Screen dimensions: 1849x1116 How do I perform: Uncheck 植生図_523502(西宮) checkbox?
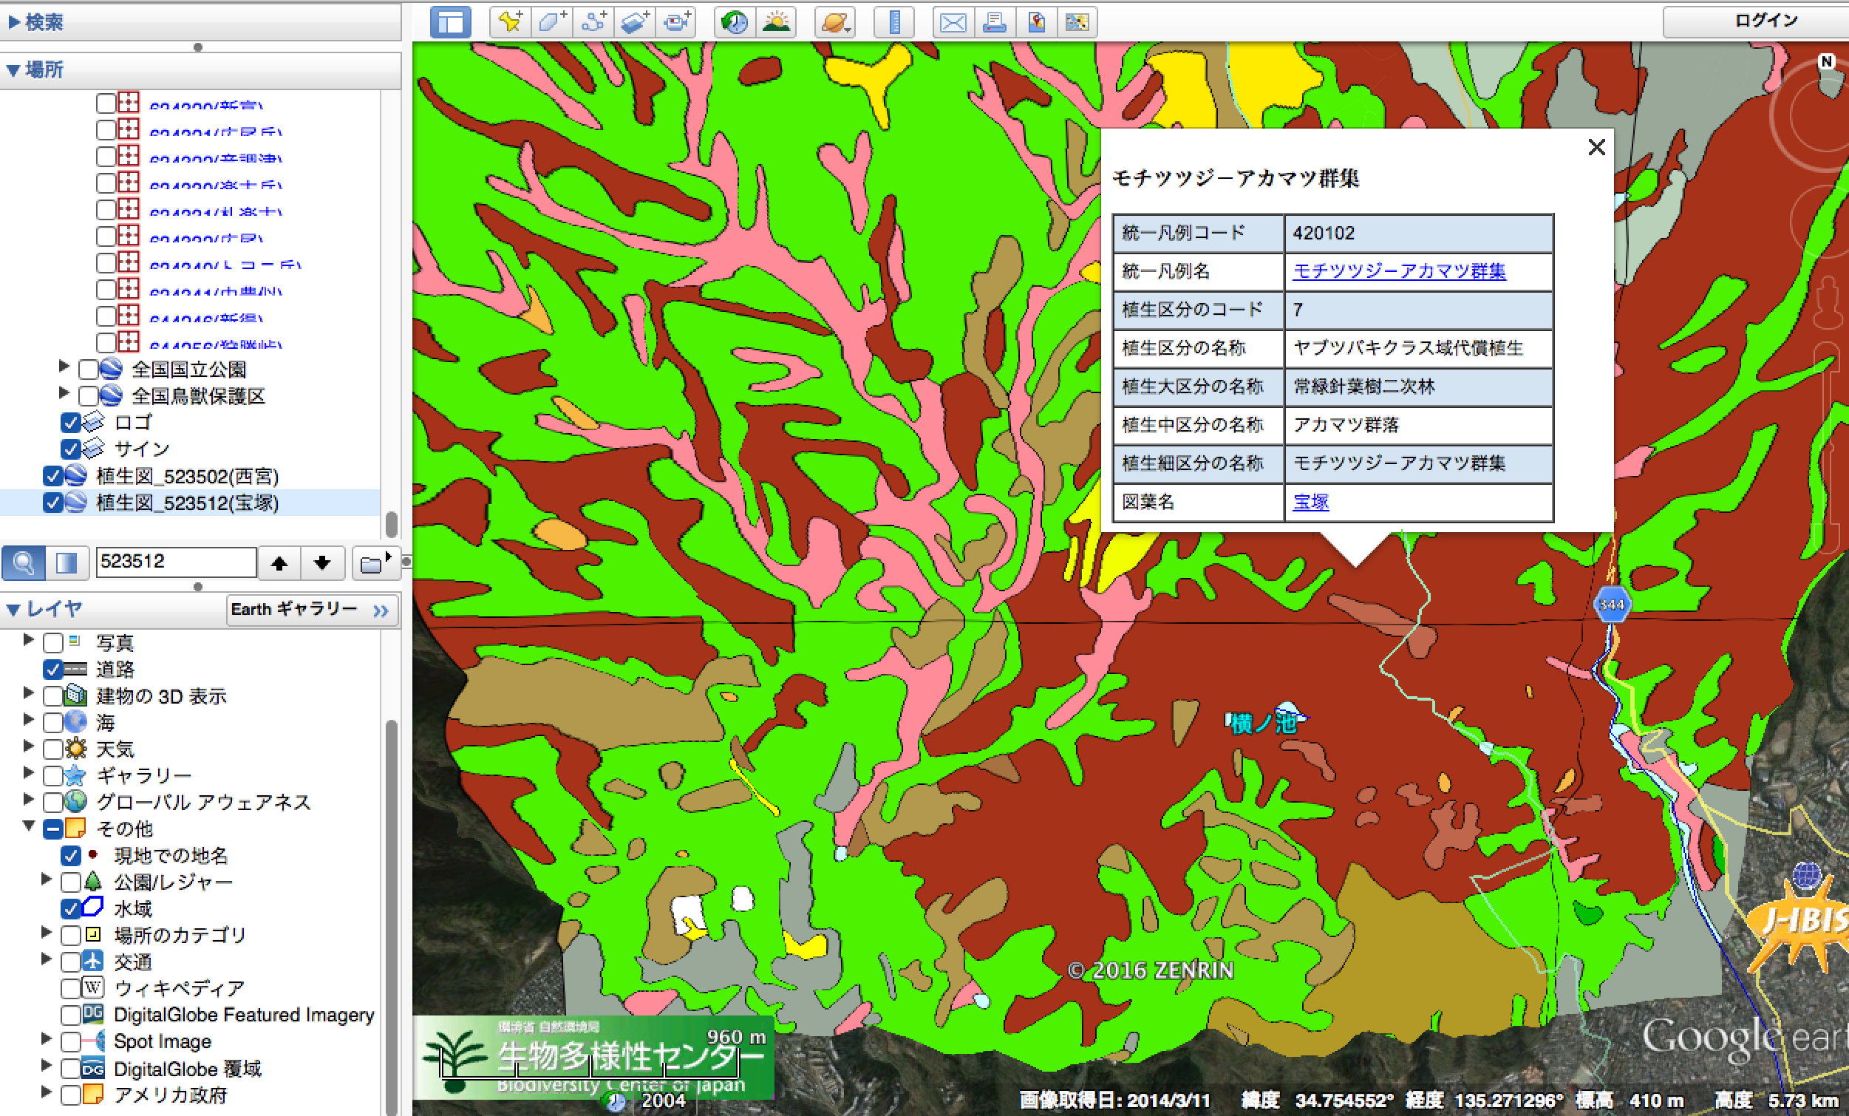(52, 476)
